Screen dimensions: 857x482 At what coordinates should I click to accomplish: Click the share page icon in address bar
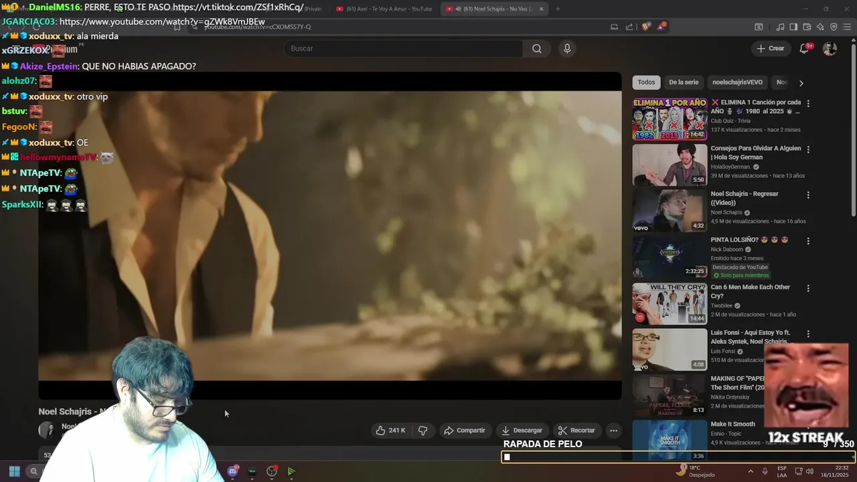[x=629, y=27]
